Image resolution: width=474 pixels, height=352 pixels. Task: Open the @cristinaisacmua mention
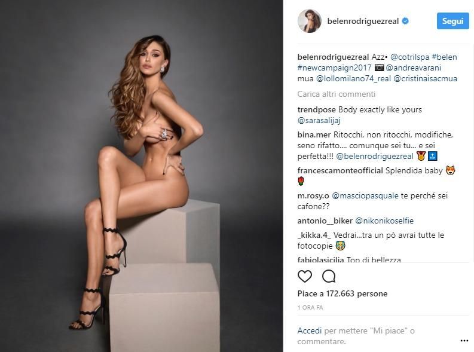click(426, 78)
